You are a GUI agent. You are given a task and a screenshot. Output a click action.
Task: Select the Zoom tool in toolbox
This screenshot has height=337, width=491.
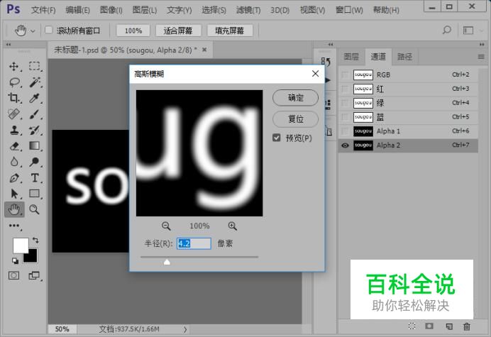coord(35,209)
